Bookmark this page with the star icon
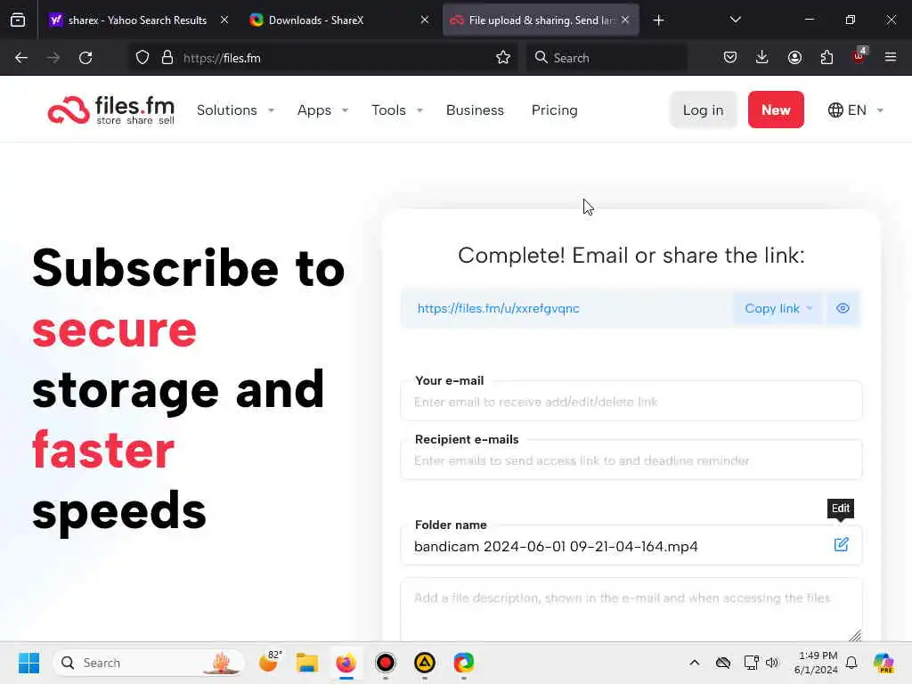The height and width of the screenshot is (684, 912). click(x=503, y=58)
